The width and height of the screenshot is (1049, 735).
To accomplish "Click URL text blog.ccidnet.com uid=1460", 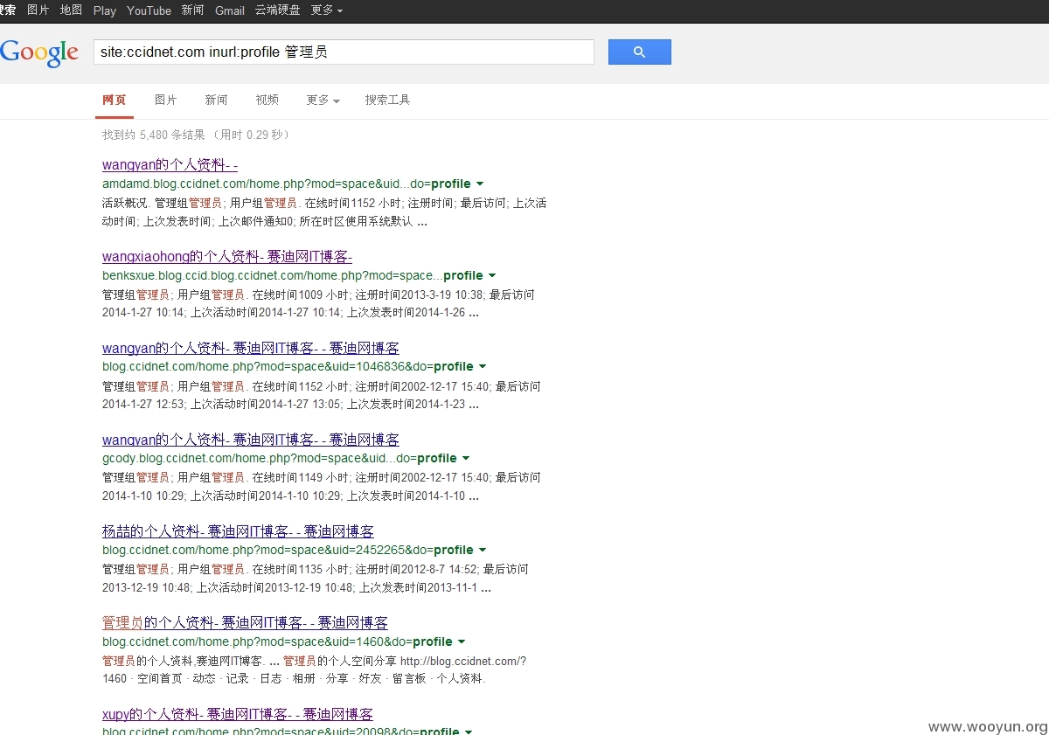I will click(277, 642).
